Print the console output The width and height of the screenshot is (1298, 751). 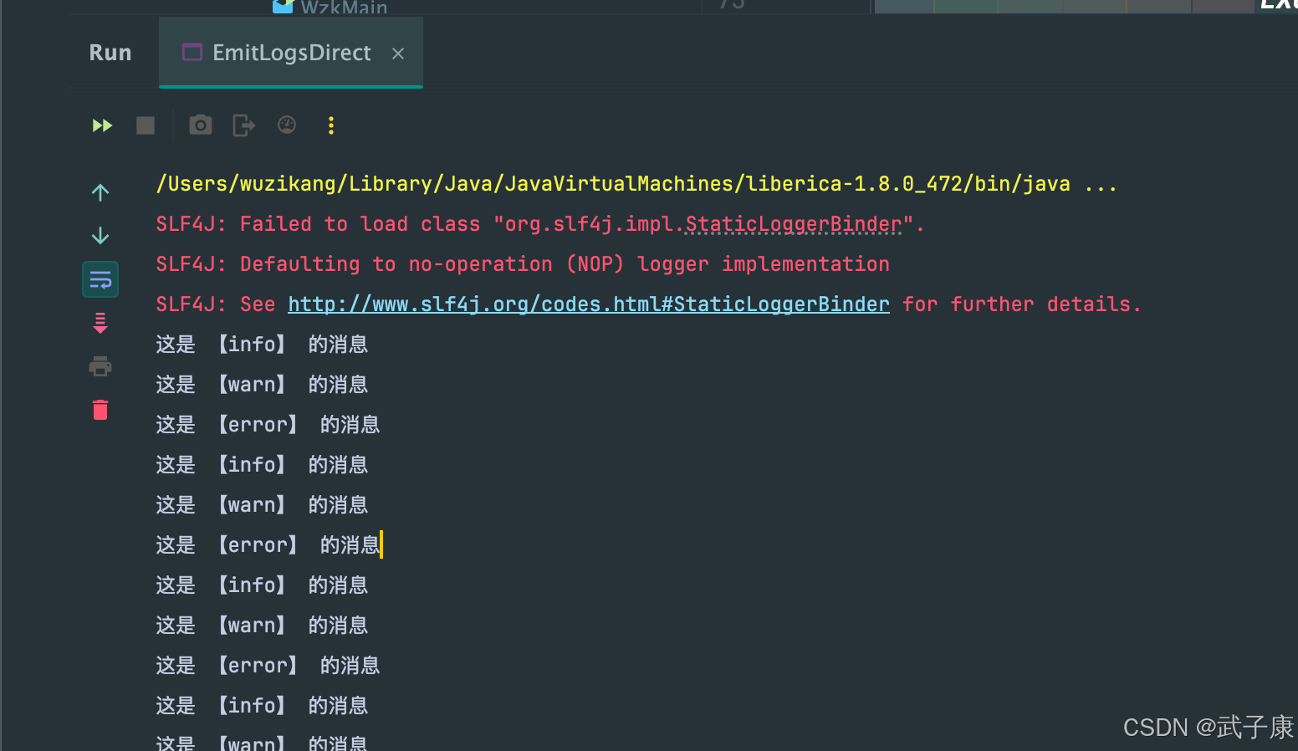pos(100,365)
